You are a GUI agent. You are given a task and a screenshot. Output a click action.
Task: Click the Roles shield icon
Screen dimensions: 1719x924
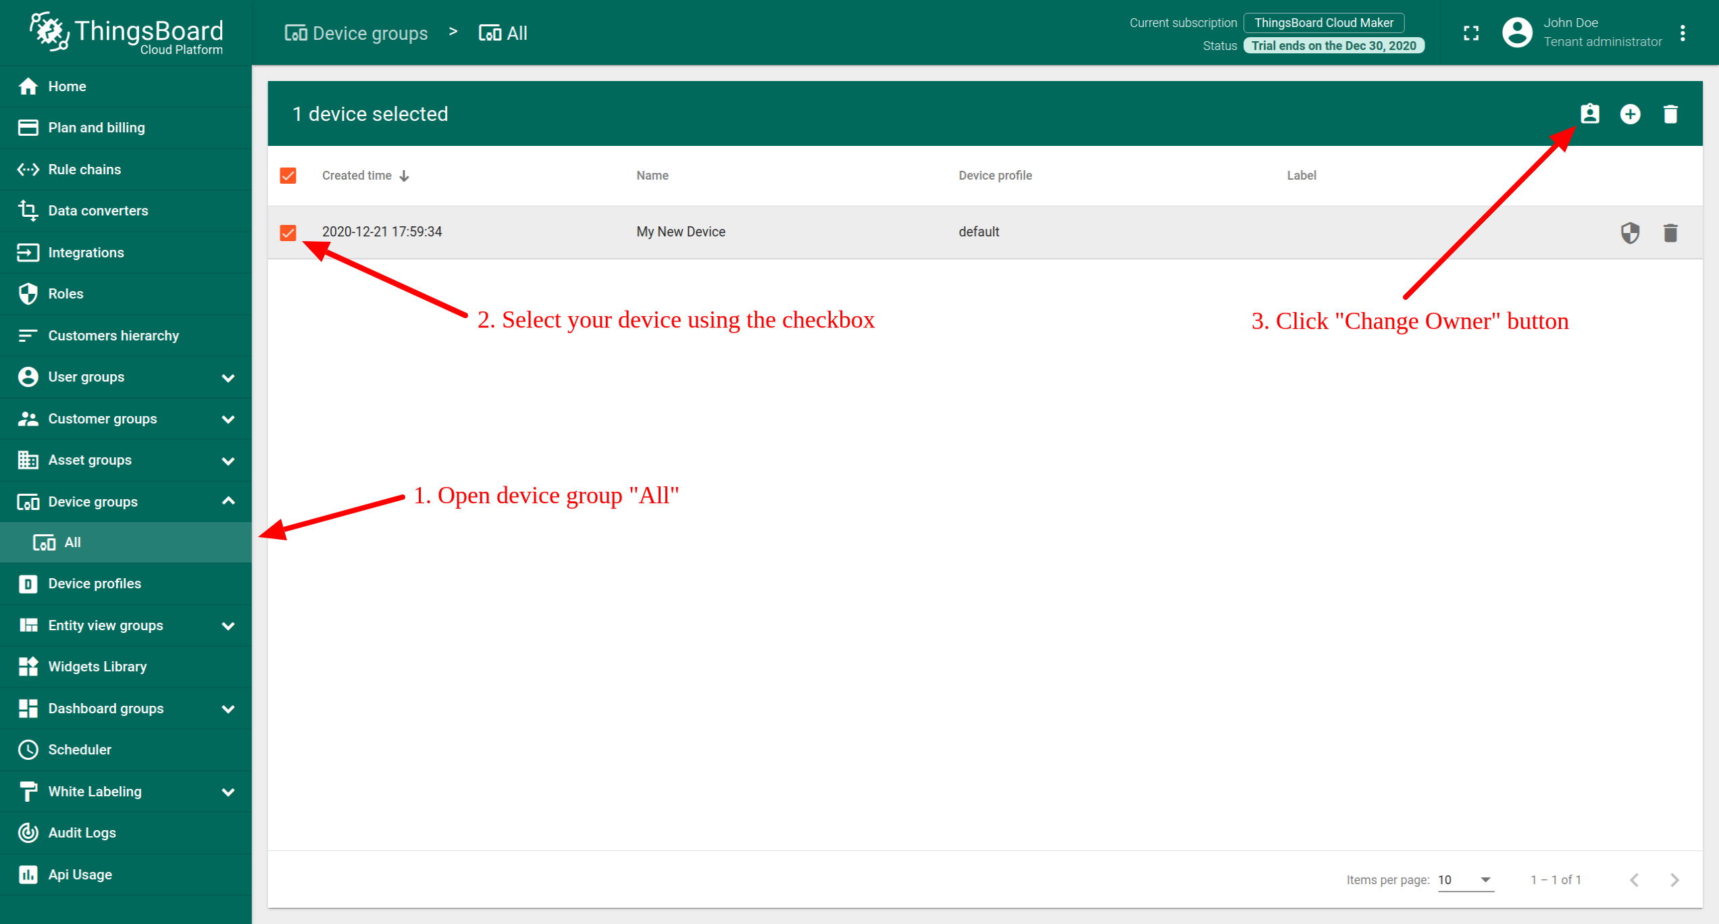click(x=28, y=294)
